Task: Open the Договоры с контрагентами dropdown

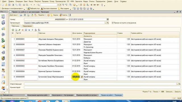Action: 12,8
